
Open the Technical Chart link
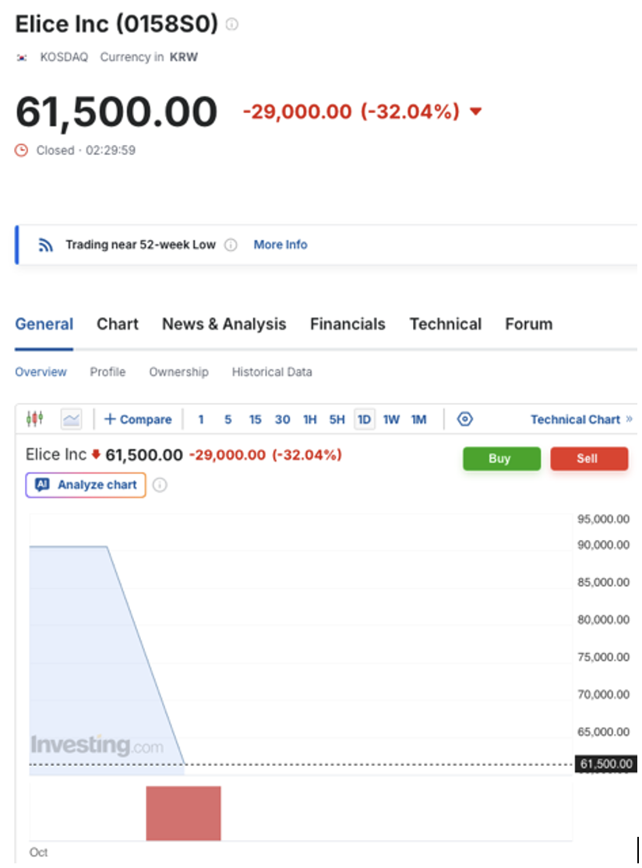(x=581, y=420)
